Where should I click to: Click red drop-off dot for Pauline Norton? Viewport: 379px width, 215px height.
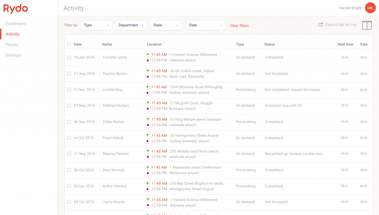148,77
